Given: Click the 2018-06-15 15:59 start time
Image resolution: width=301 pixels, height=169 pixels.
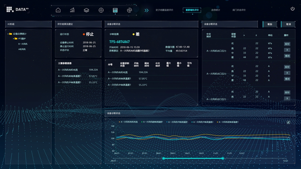Looking at the screenshot, I should [x=130, y=47].
